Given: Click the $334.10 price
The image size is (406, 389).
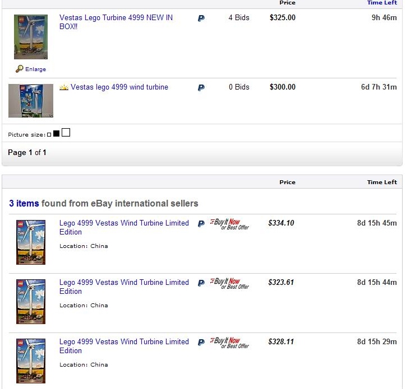Looking at the screenshot, I should tap(281, 223).
